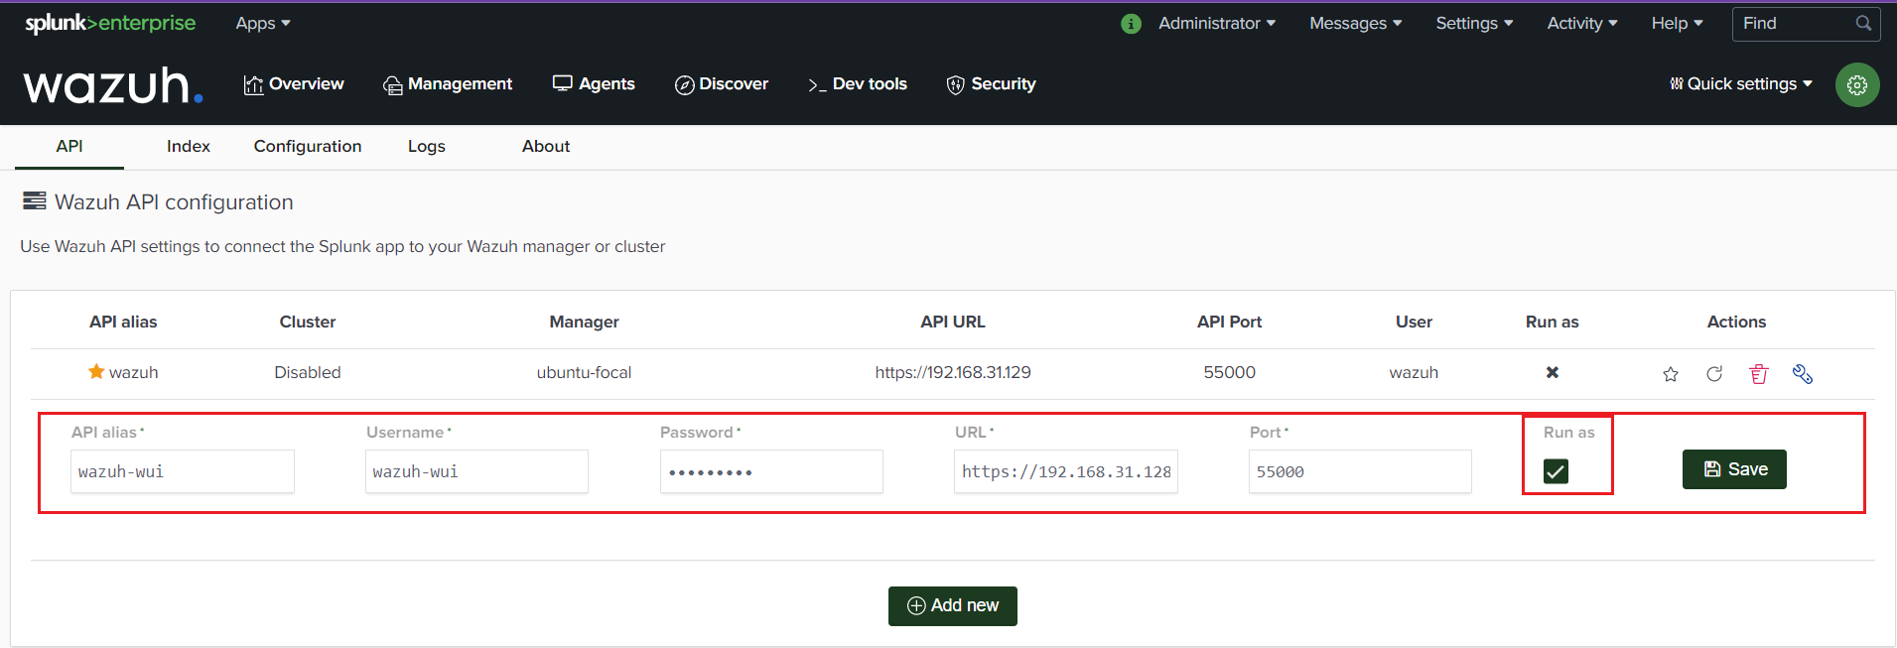Open the Administrator dropdown menu
Viewport: 1897px width, 648px height.
click(1217, 23)
